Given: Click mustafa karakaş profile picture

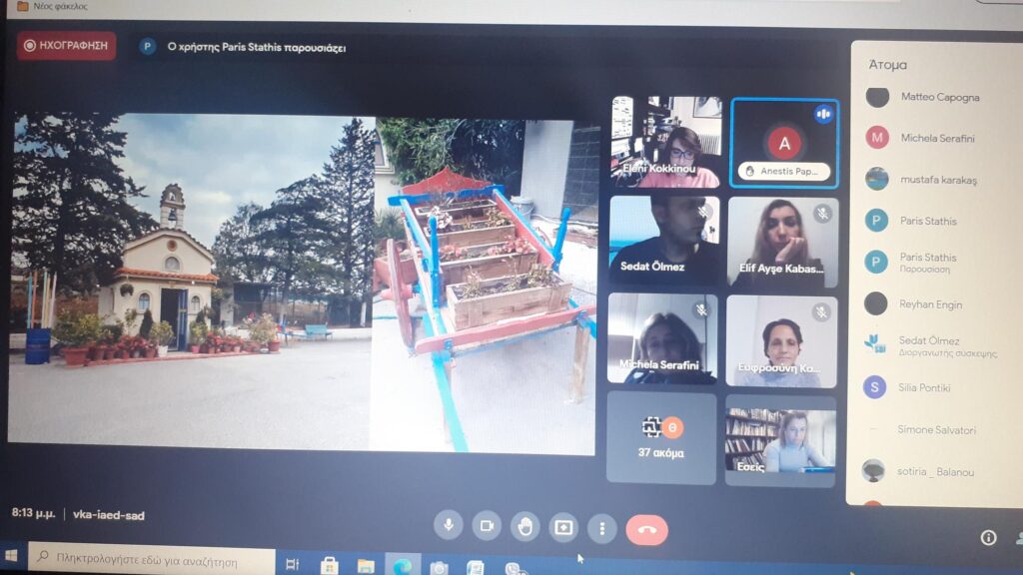Looking at the screenshot, I should coord(877,179).
